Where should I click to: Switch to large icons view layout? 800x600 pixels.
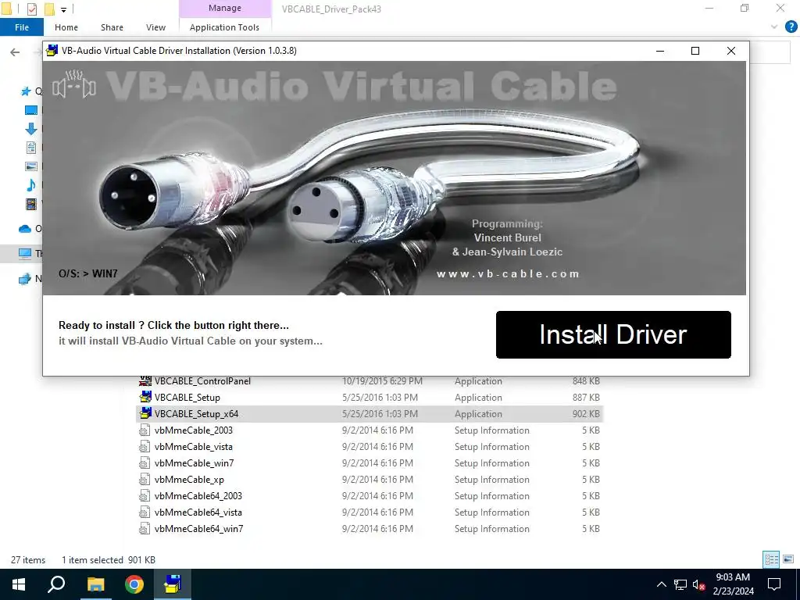coord(788,559)
